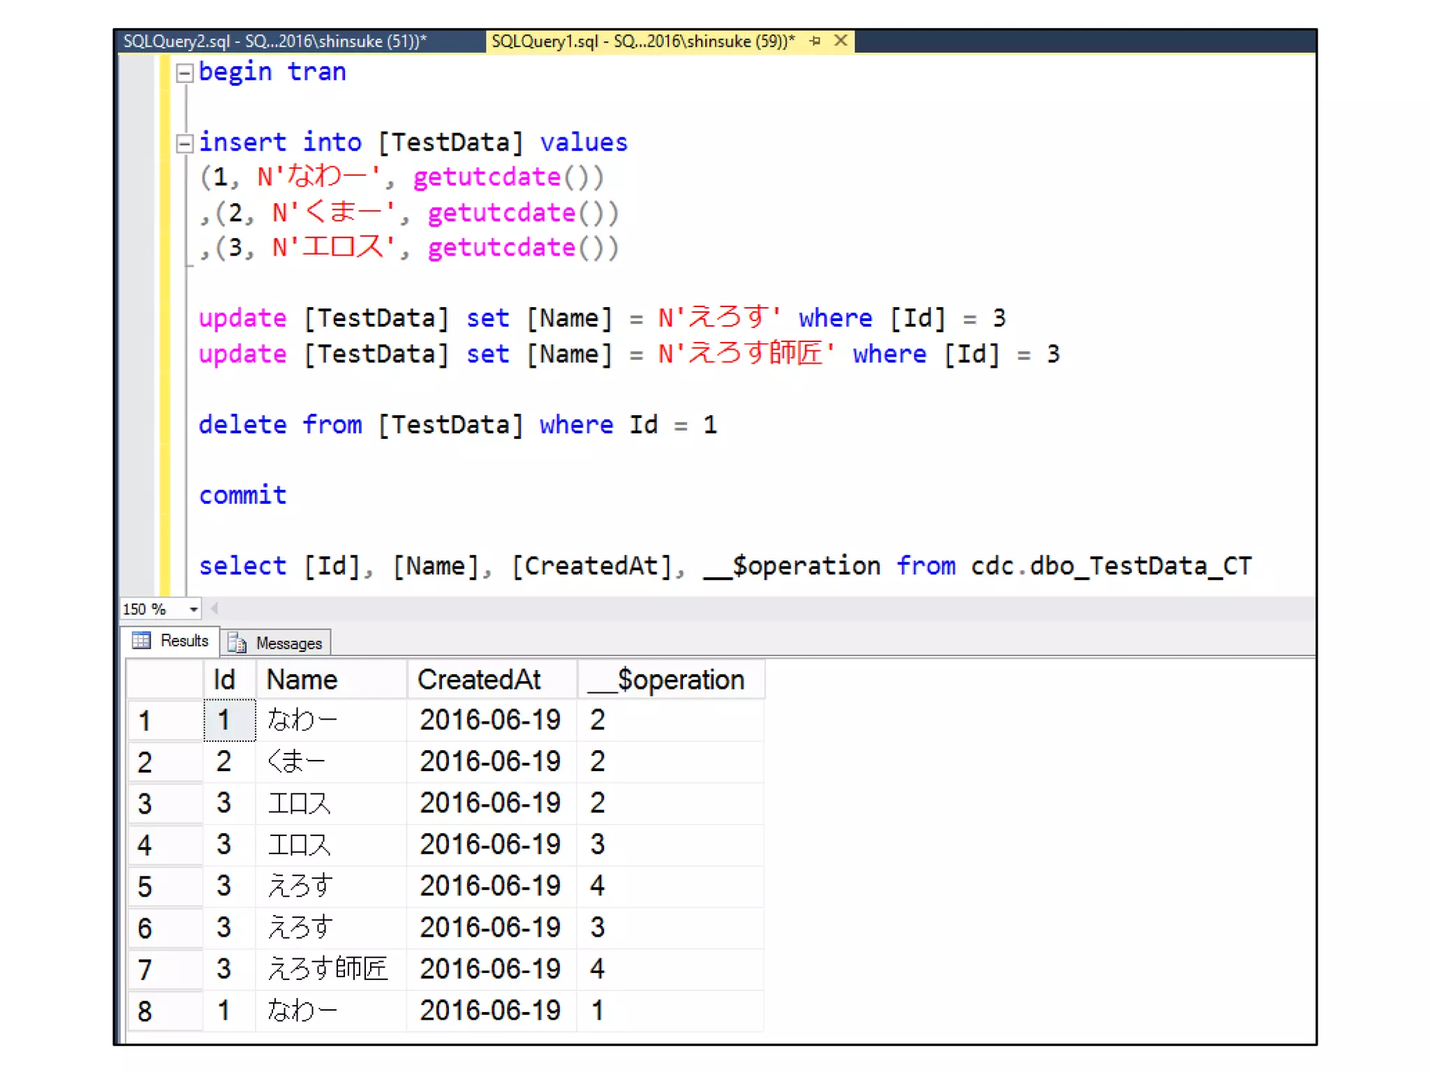Close the SQLQuery1.sql tab
Viewport: 1430px width, 1072px height.
tap(841, 41)
